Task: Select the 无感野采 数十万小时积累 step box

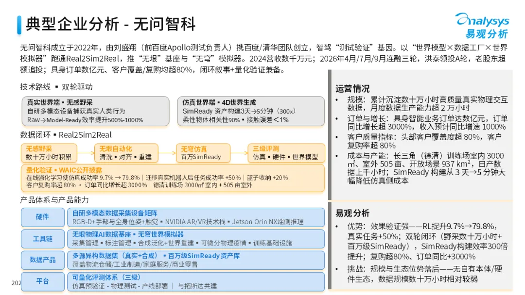Action: click(49, 153)
